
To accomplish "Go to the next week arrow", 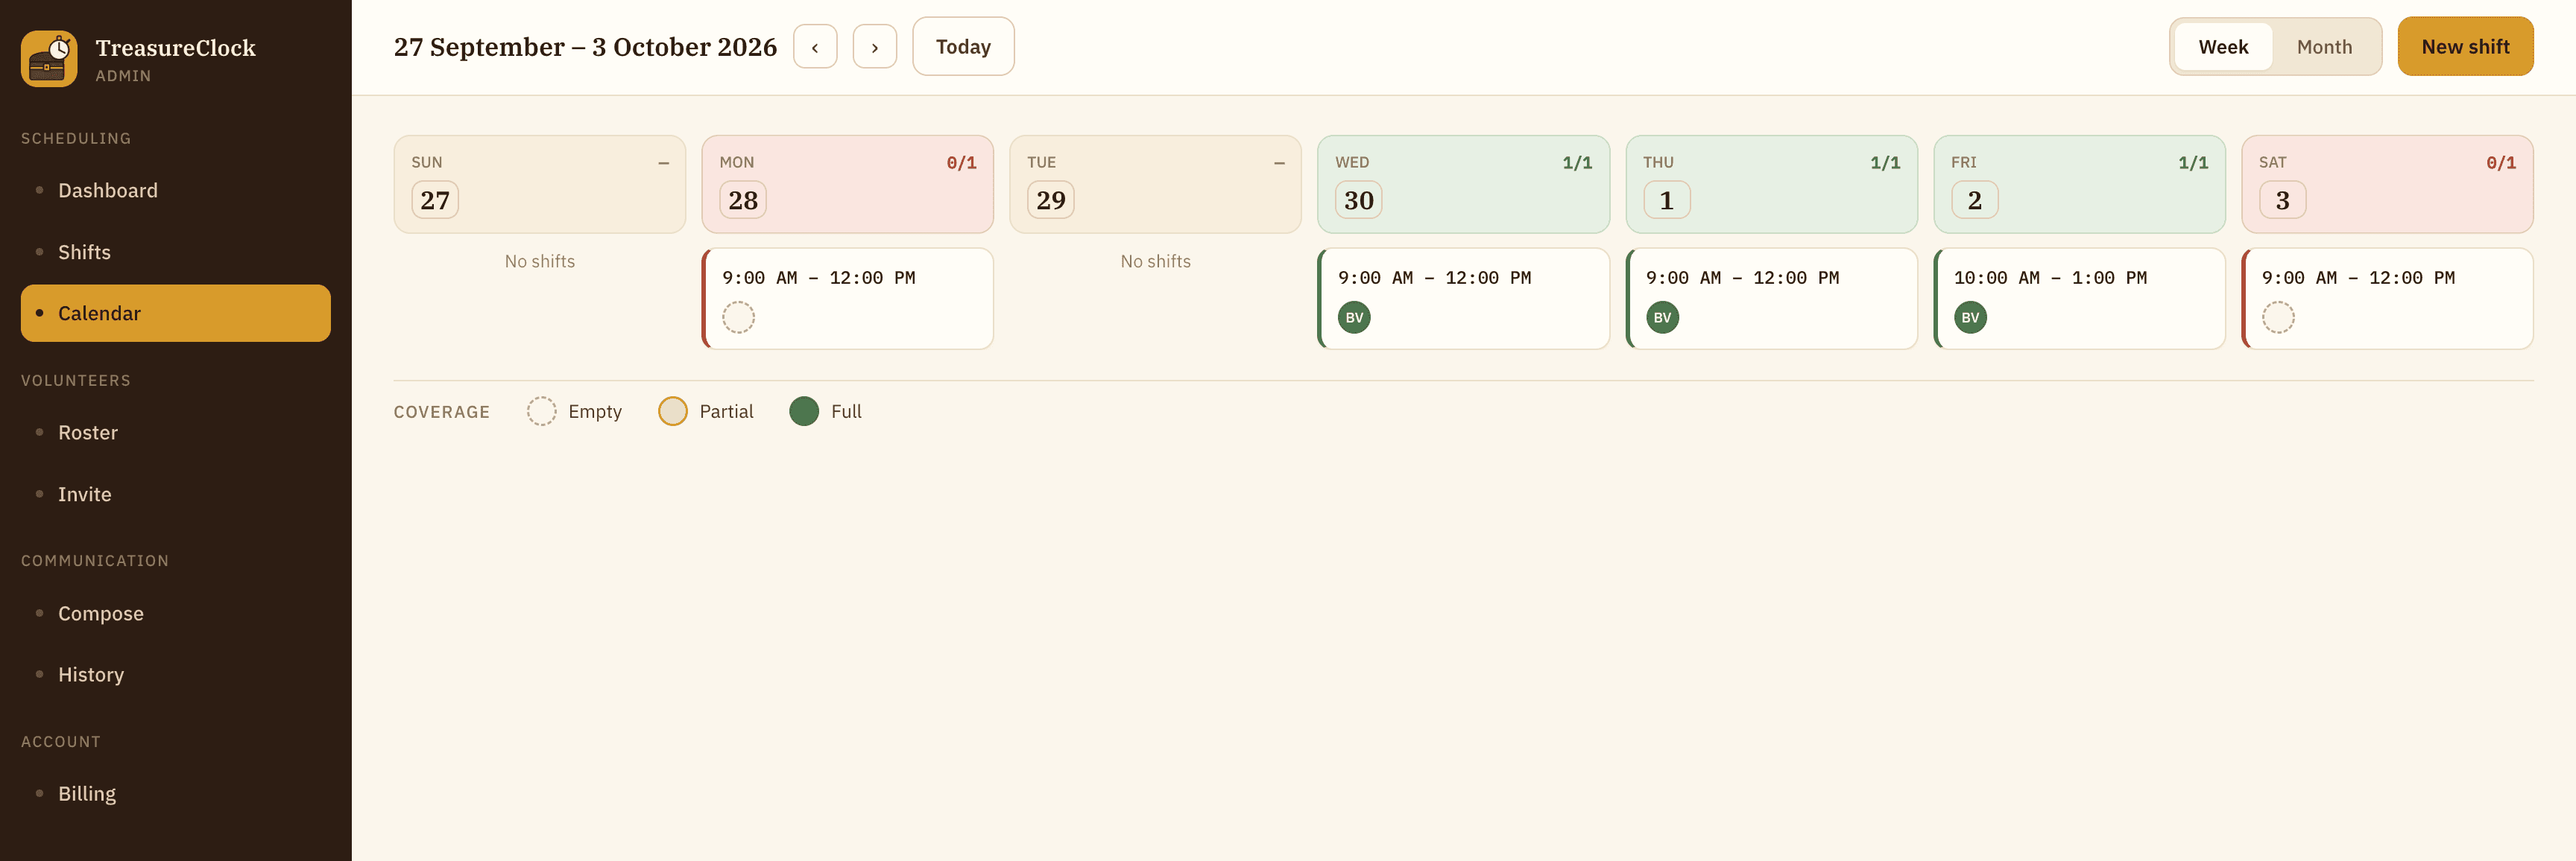I will coord(874,47).
